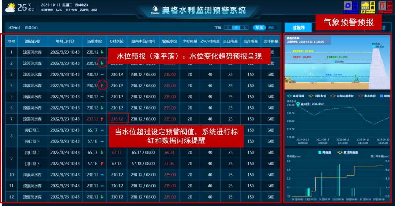Set font size to 中 (medium)
395x206 pixels.
[x=236, y=27]
